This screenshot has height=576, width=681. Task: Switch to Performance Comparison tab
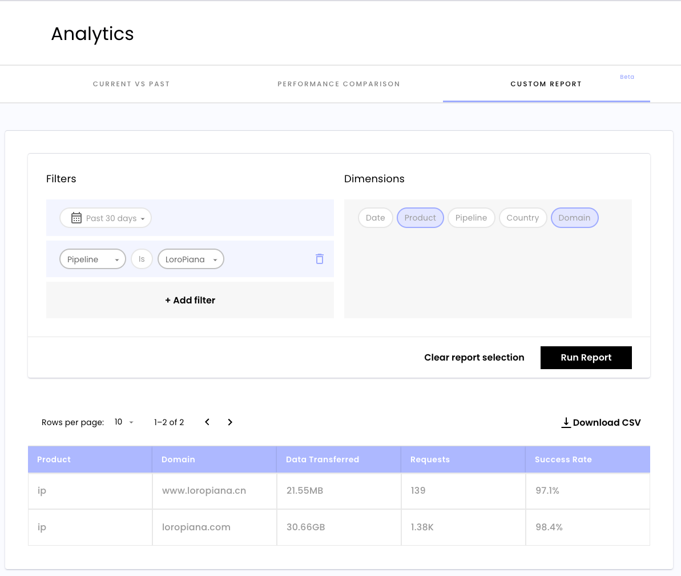click(339, 84)
